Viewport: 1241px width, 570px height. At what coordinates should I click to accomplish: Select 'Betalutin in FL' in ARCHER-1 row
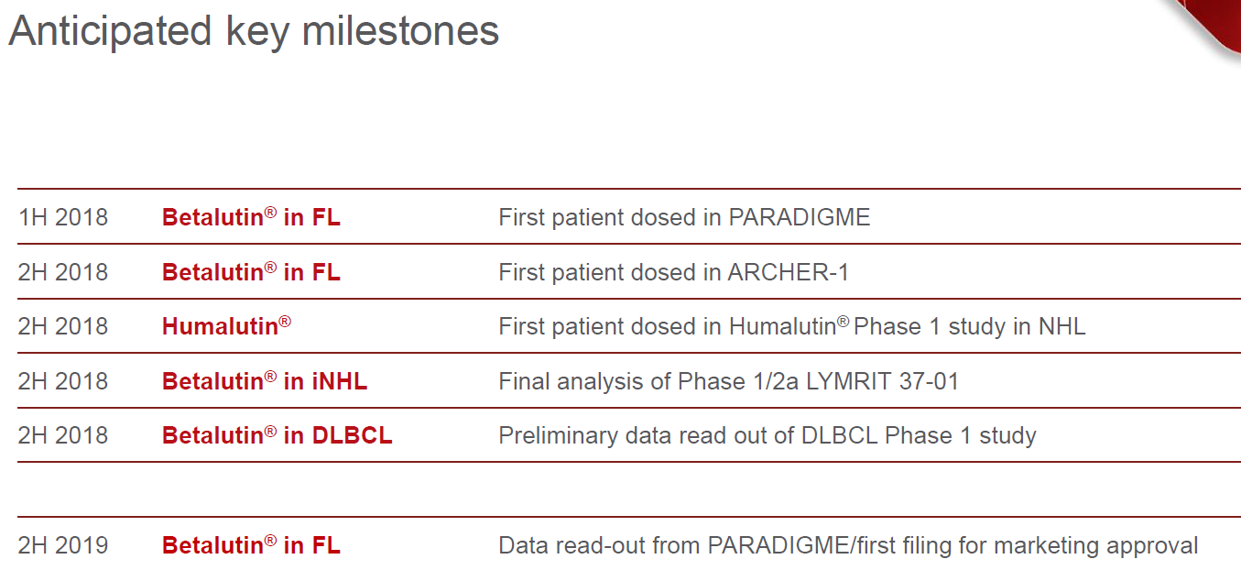pyautogui.click(x=251, y=272)
